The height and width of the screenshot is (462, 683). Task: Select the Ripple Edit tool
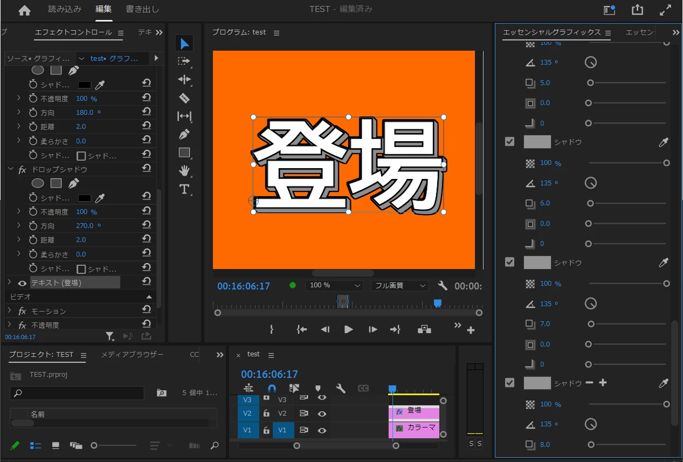184,80
